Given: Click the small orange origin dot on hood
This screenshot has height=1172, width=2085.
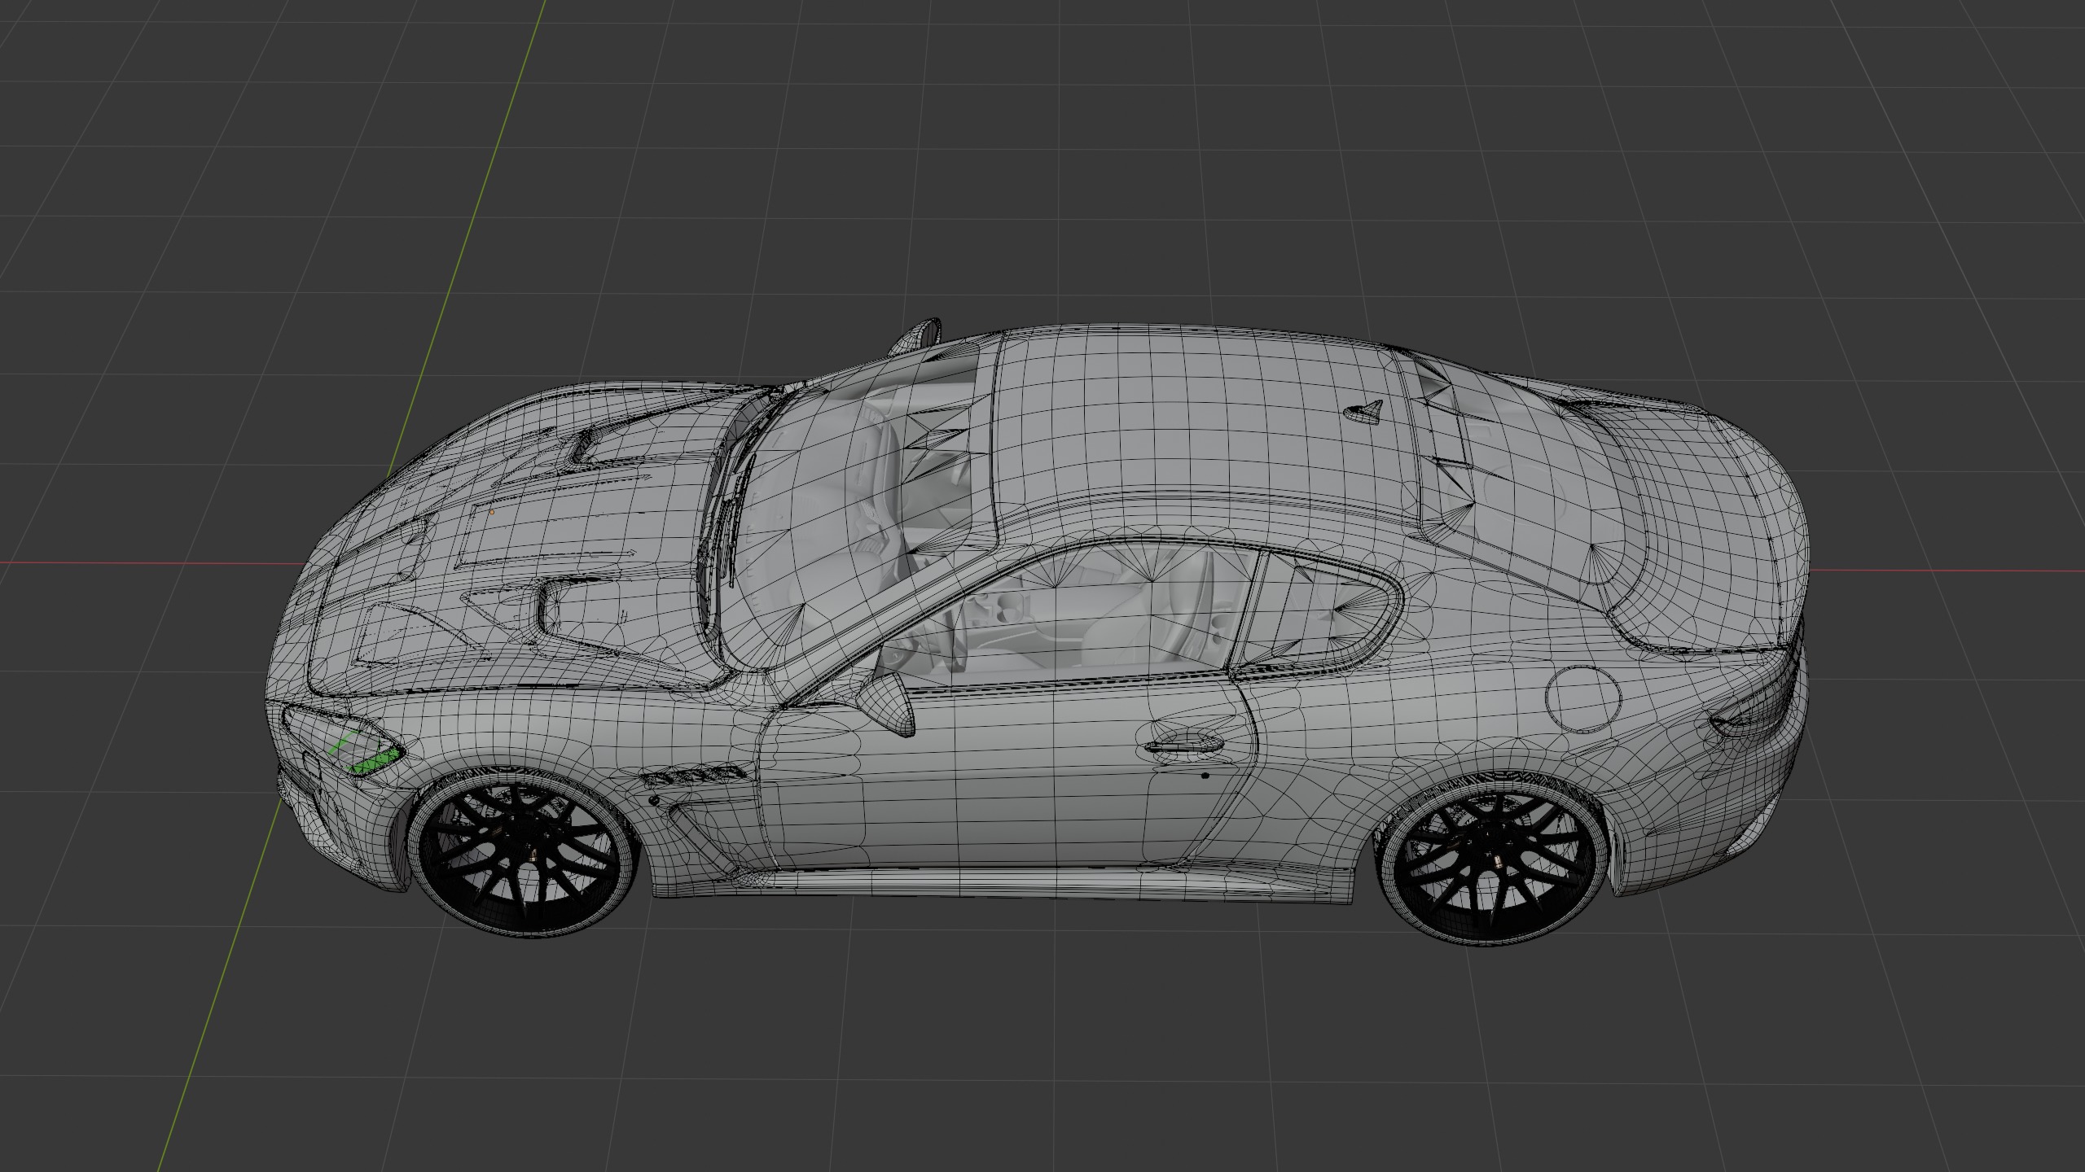Looking at the screenshot, I should pyautogui.click(x=491, y=512).
